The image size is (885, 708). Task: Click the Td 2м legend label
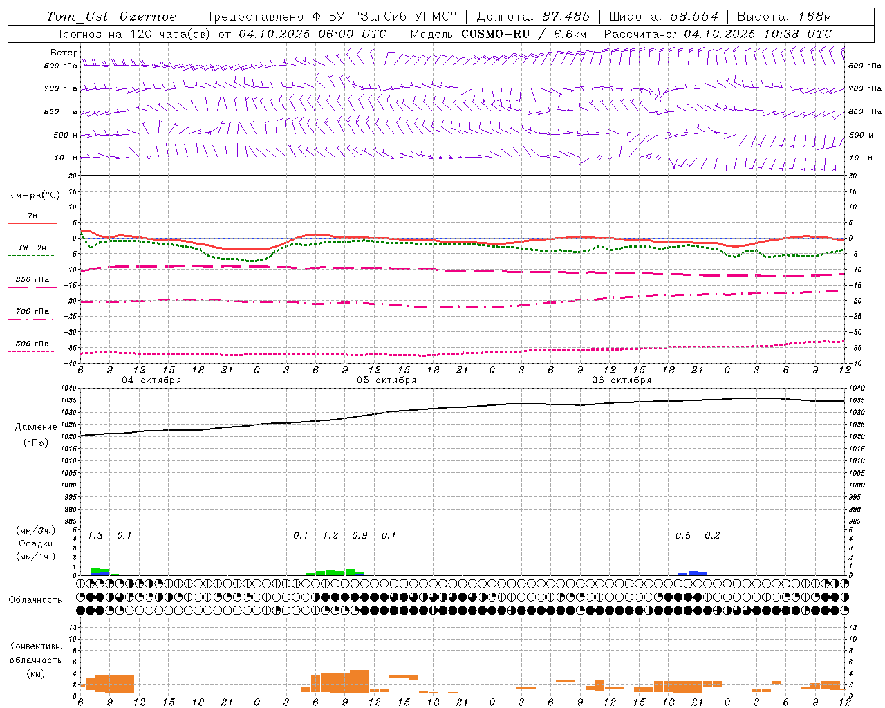32,248
